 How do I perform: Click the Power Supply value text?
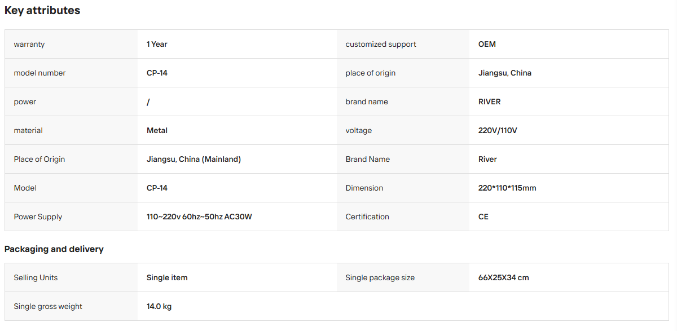(199, 217)
